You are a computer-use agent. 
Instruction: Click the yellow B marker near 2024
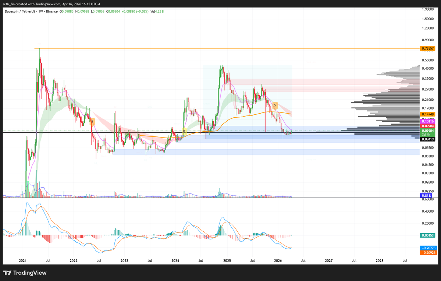184,131
